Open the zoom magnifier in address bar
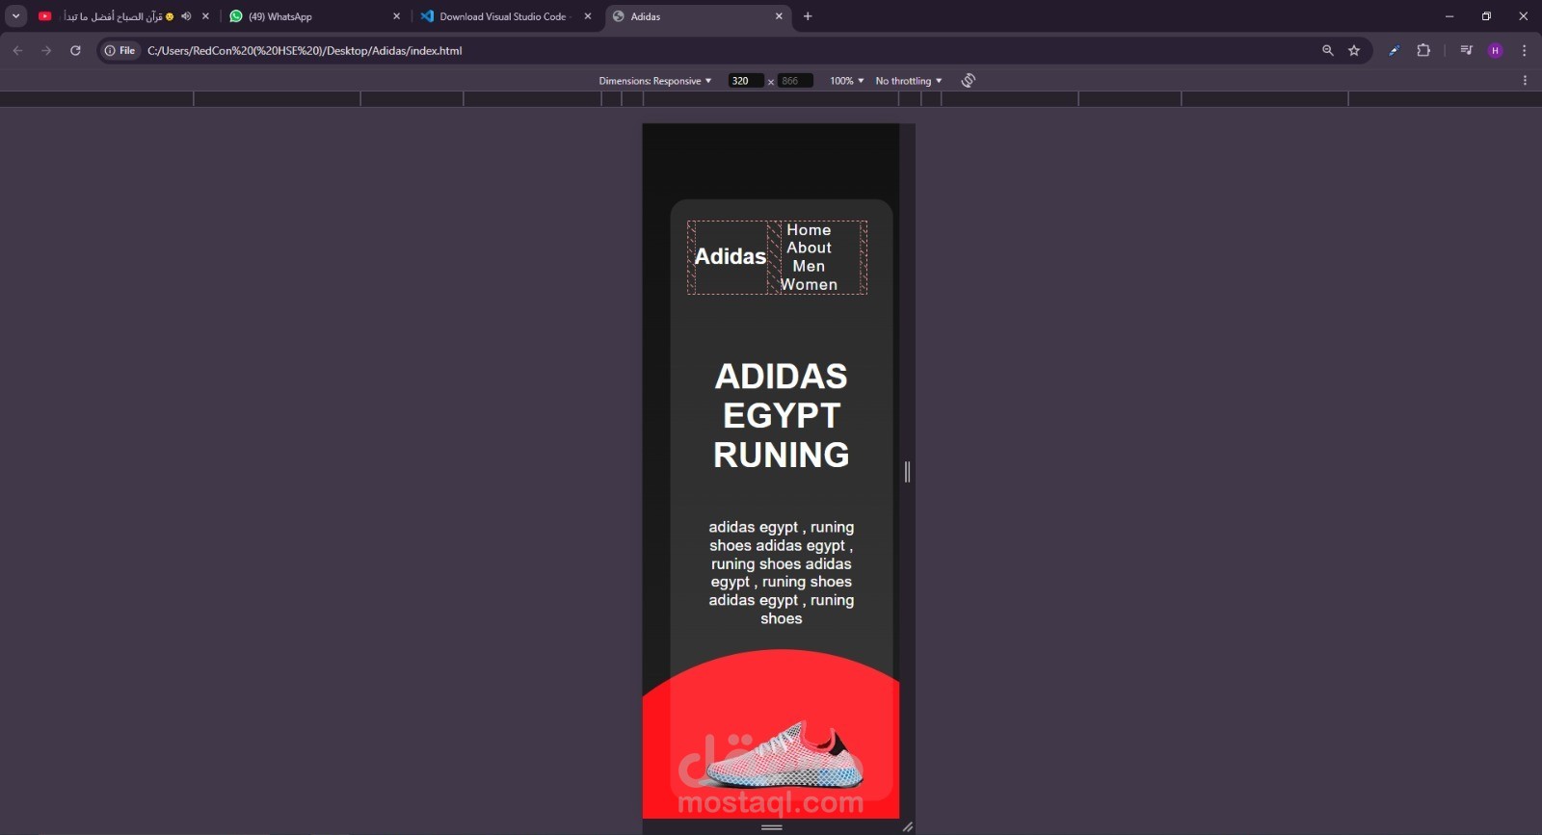 [x=1328, y=50]
